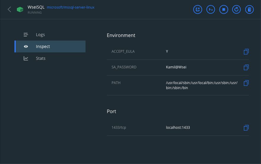The width and height of the screenshot is (261, 164).
Task: Click the localhost:1433 port address
Action: [178, 128]
